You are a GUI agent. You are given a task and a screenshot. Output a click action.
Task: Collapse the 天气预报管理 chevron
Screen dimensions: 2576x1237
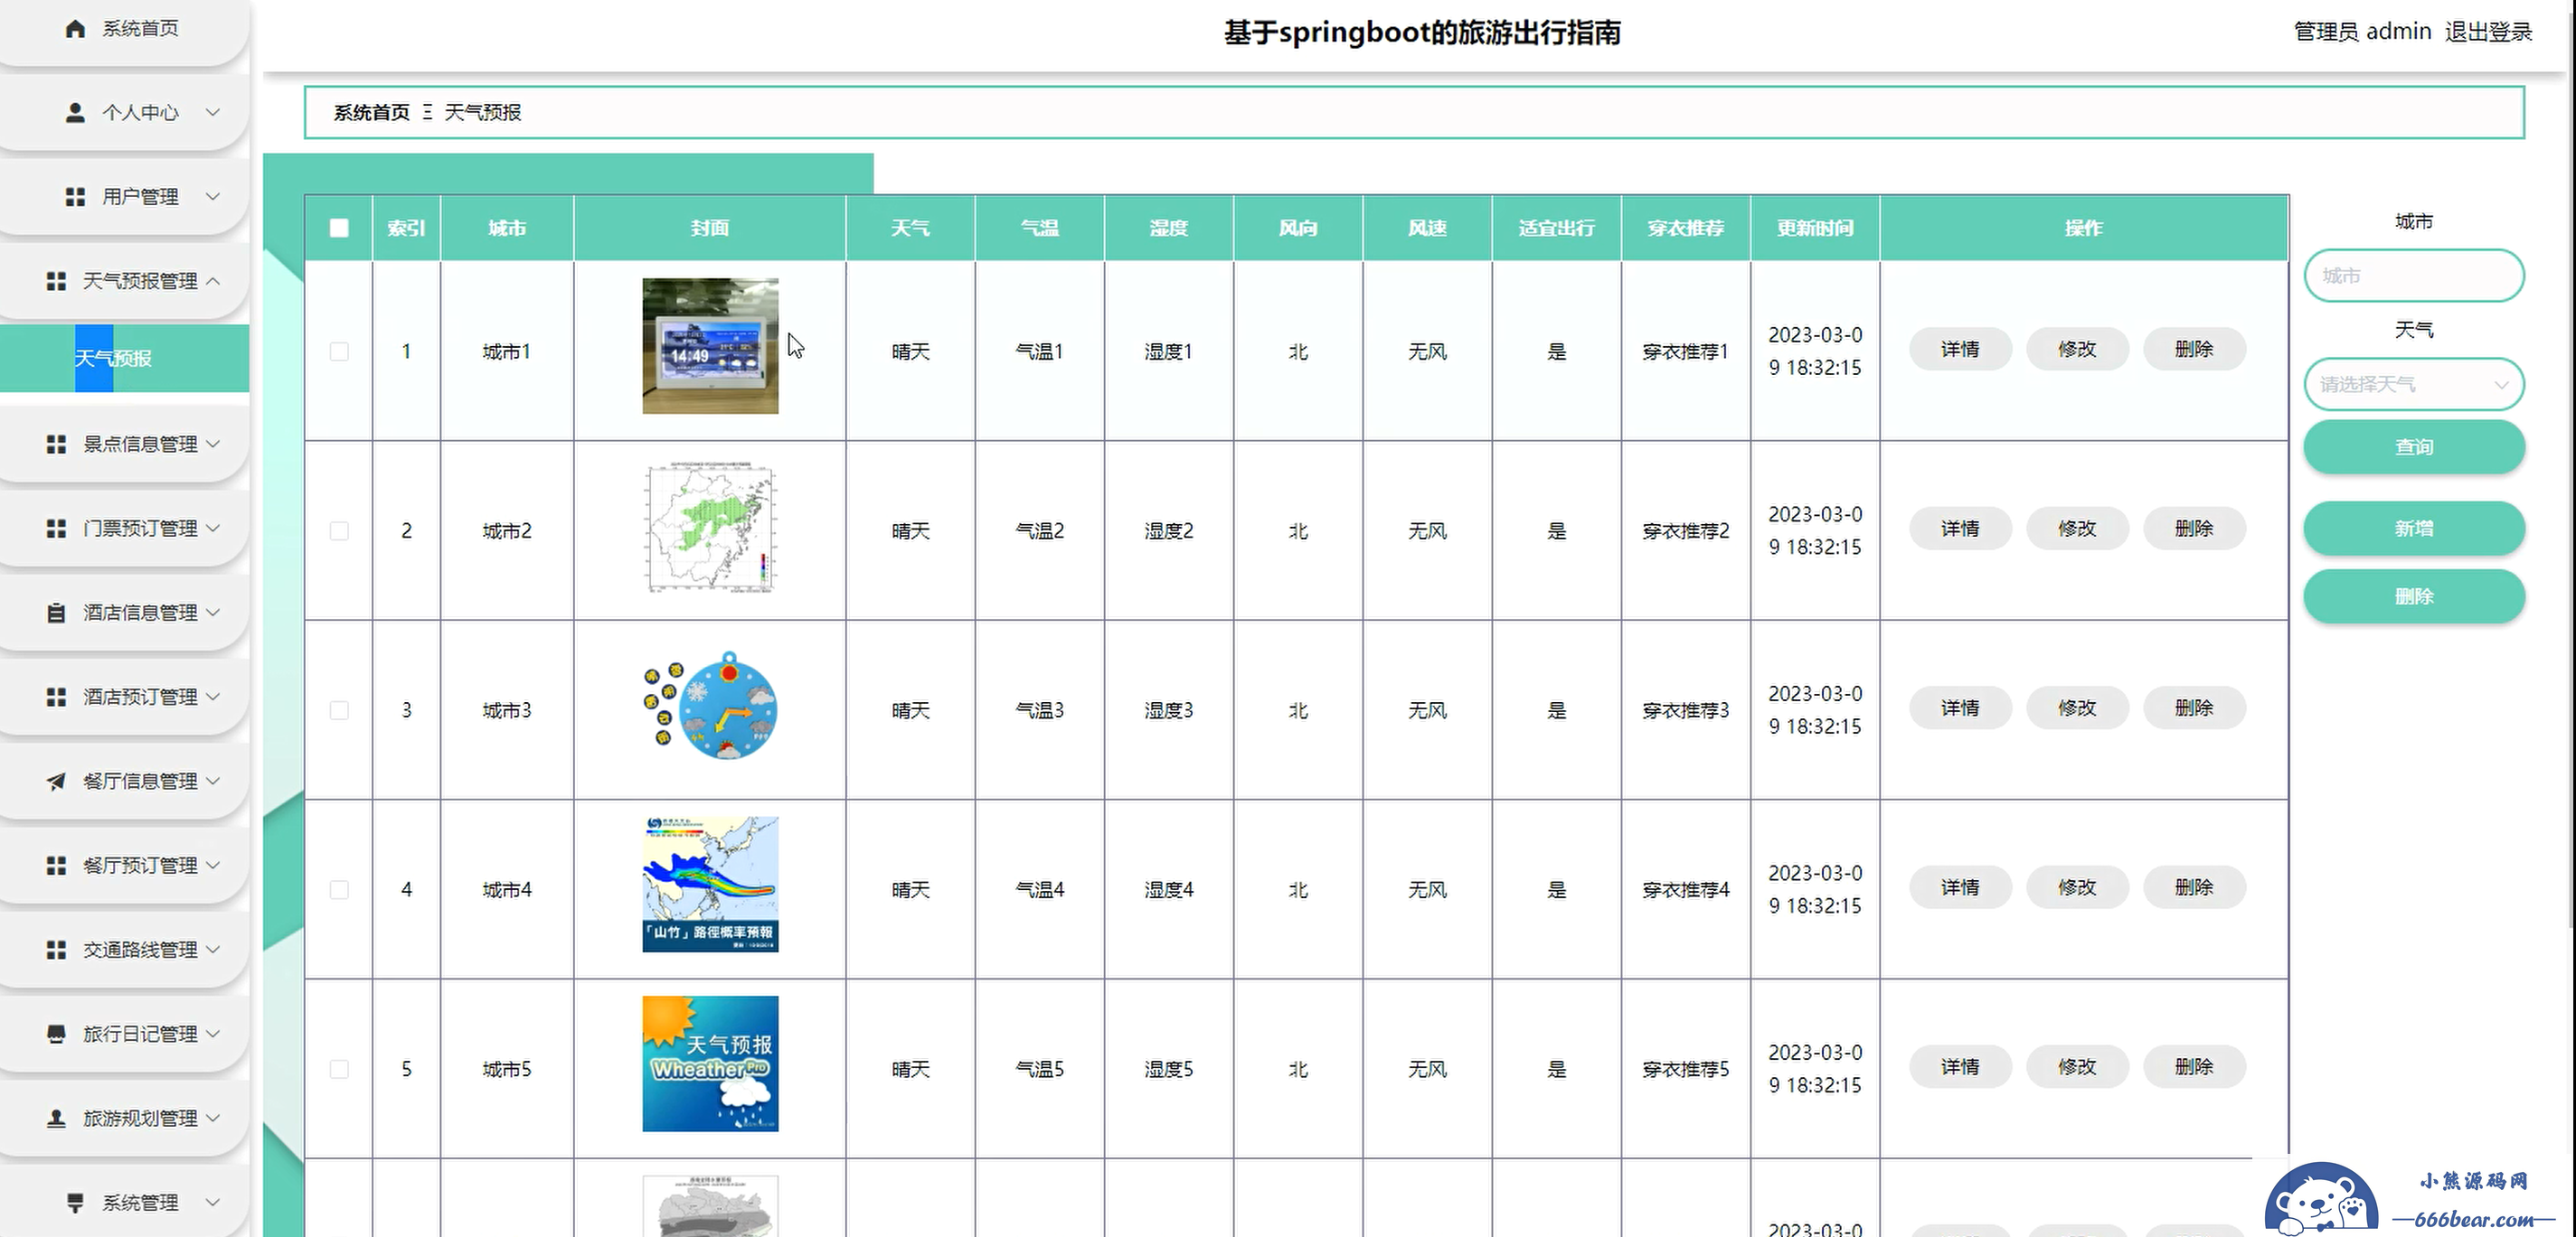click(x=212, y=282)
